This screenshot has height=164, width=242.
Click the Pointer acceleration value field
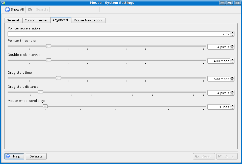coord(119,34)
